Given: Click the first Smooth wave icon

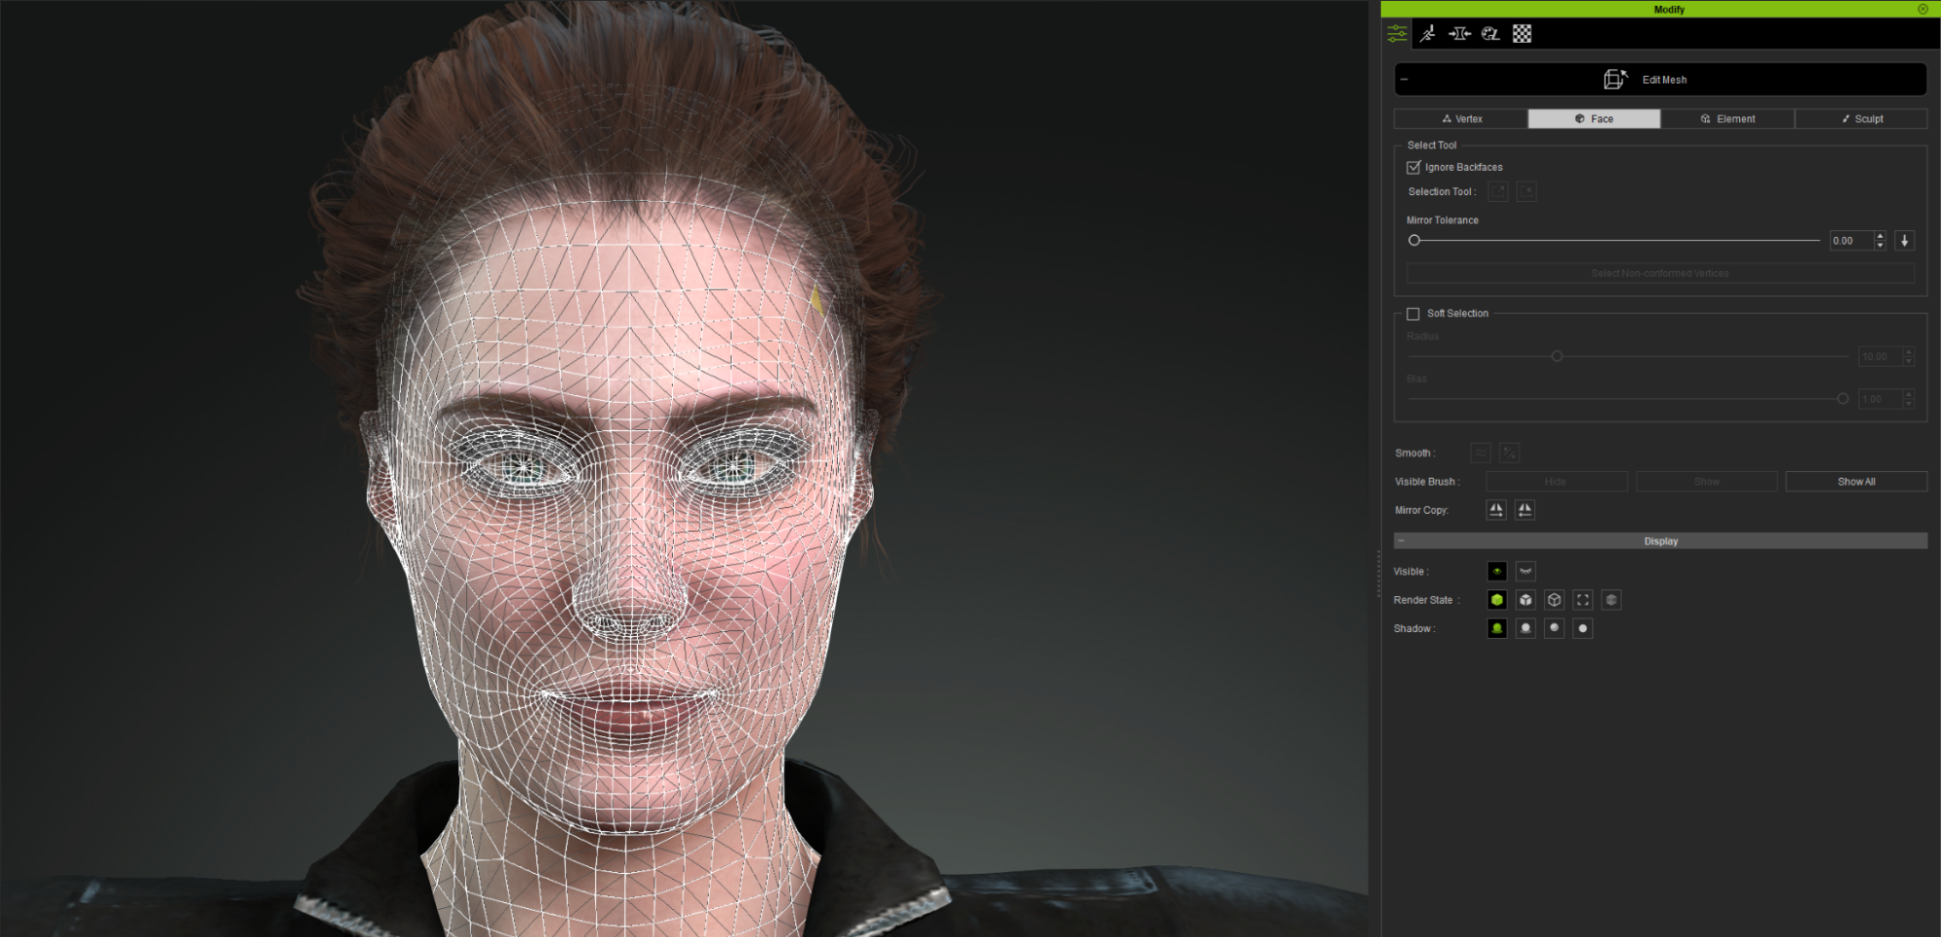Looking at the screenshot, I should coord(1481,452).
